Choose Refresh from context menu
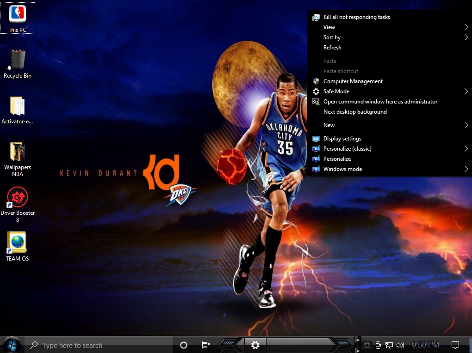The image size is (472, 353). (x=332, y=48)
